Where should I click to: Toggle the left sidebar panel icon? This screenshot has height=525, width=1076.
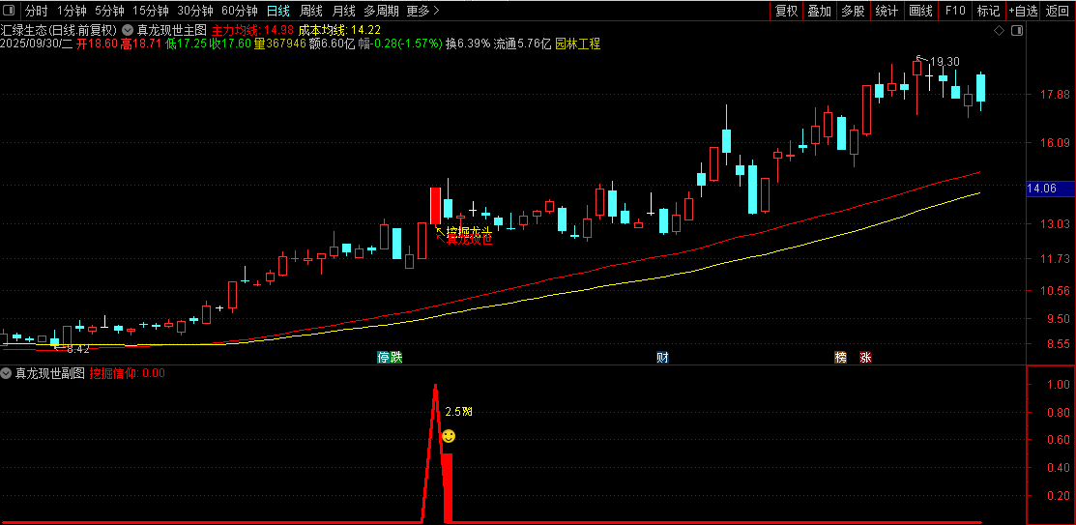(x=11, y=11)
